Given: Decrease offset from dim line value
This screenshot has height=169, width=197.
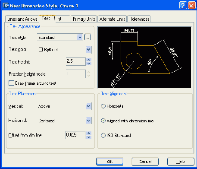Looking at the screenshot, I should click(x=89, y=137).
